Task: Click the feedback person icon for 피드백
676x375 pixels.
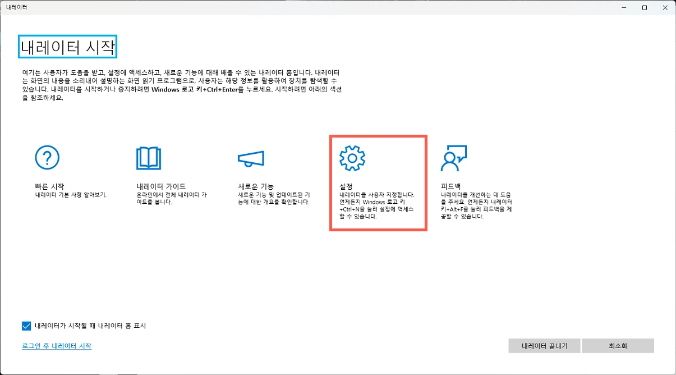Action: (x=454, y=158)
